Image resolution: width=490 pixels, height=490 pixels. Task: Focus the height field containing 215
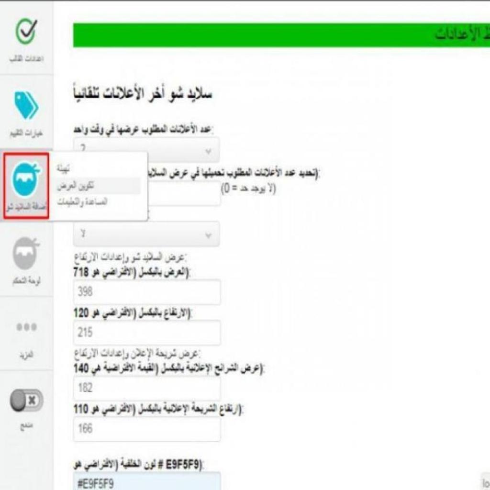click(x=147, y=333)
